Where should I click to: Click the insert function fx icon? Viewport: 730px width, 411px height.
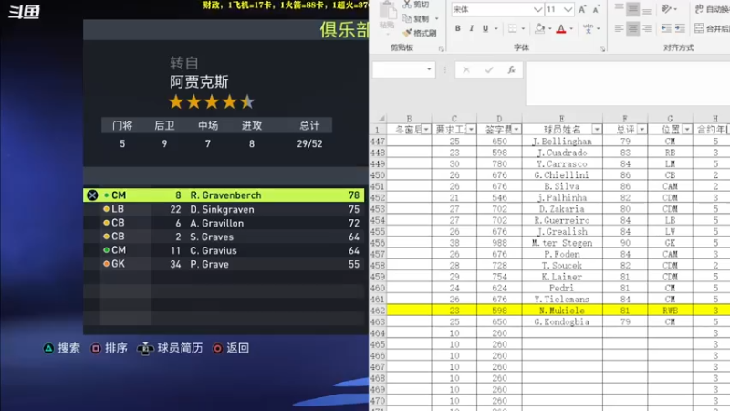coord(511,70)
